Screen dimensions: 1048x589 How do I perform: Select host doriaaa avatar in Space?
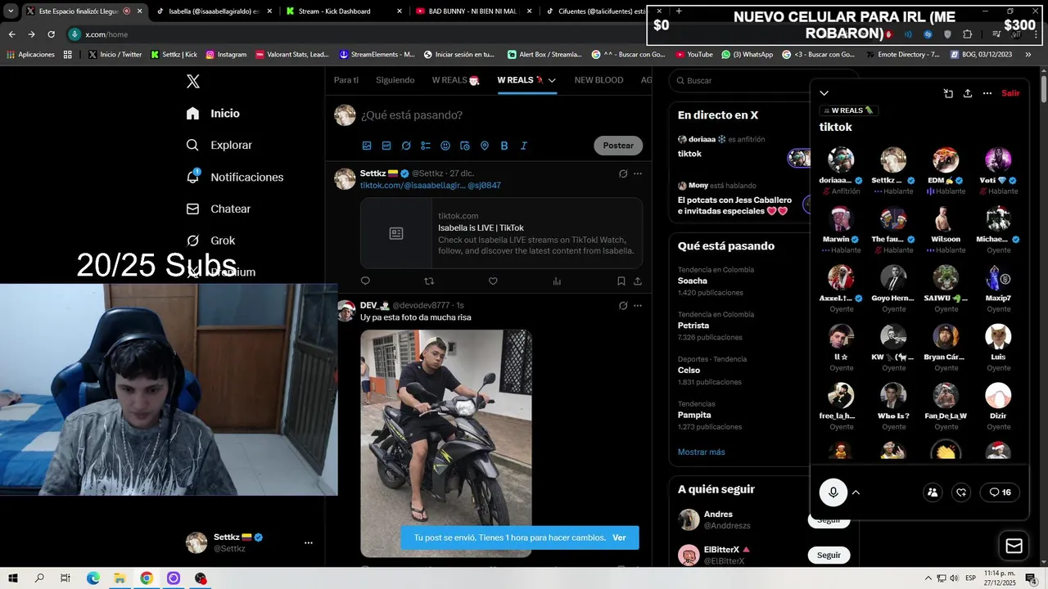841,160
